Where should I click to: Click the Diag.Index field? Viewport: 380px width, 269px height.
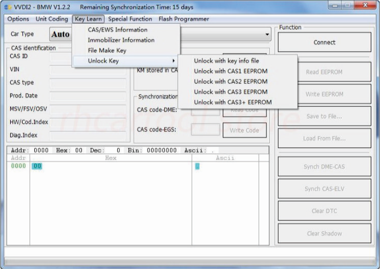pyautogui.click(x=88, y=136)
